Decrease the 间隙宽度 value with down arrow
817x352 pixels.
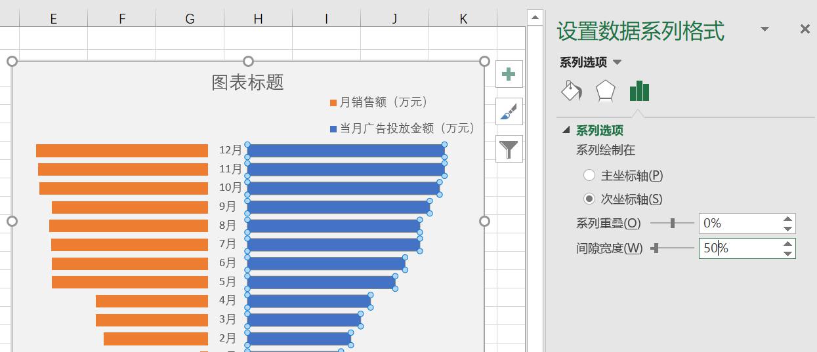(788, 254)
